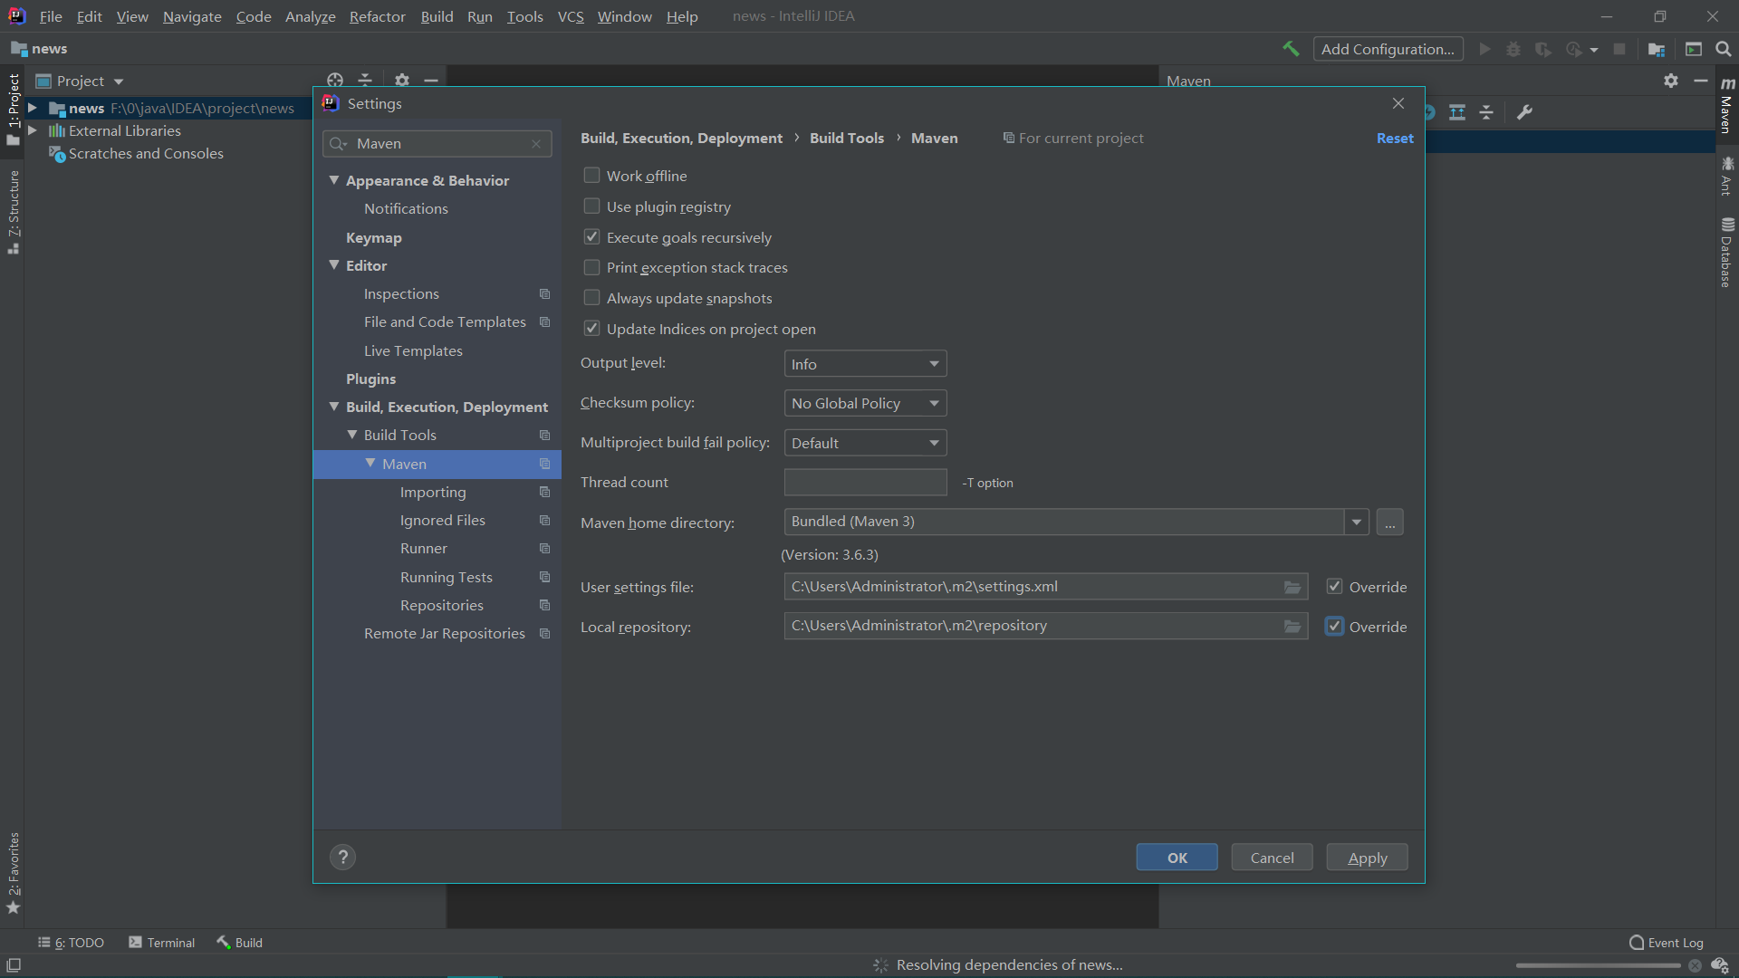This screenshot has height=978, width=1739.
Task: Click OK in Settings dialog
Action: (1177, 858)
